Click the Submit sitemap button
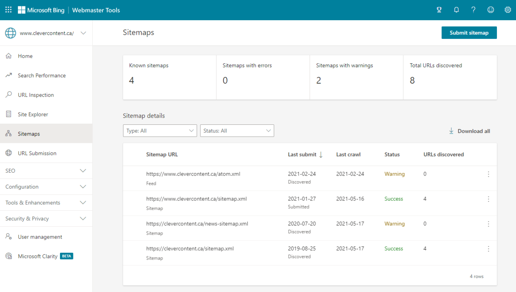This screenshot has width=516, height=292. pos(469,32)
